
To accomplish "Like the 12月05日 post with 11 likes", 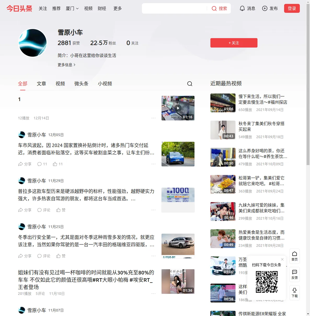I will [x=58, y=164].
